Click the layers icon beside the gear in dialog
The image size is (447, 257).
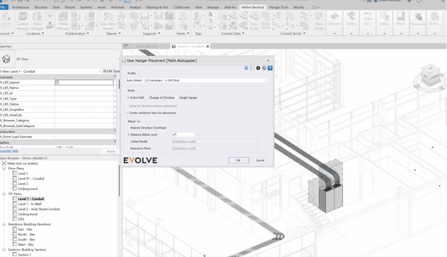(264, 68)
